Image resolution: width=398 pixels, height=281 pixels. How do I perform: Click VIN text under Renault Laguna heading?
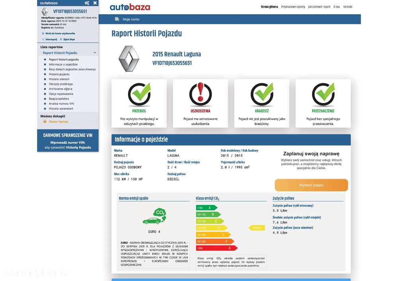point(172,63)
